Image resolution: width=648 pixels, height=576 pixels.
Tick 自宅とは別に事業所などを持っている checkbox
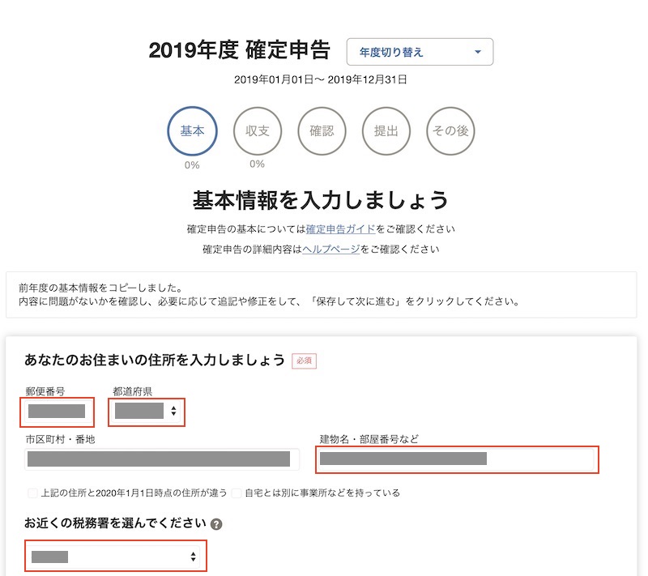[x=237, y=493]
